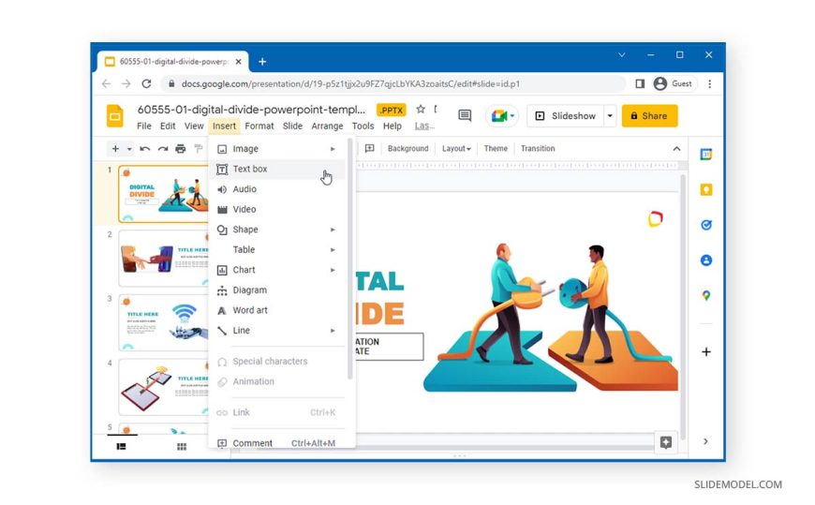The height and width of the screenshot is (505, 815).
Task: Open the Edit menu
Action: 168,126
